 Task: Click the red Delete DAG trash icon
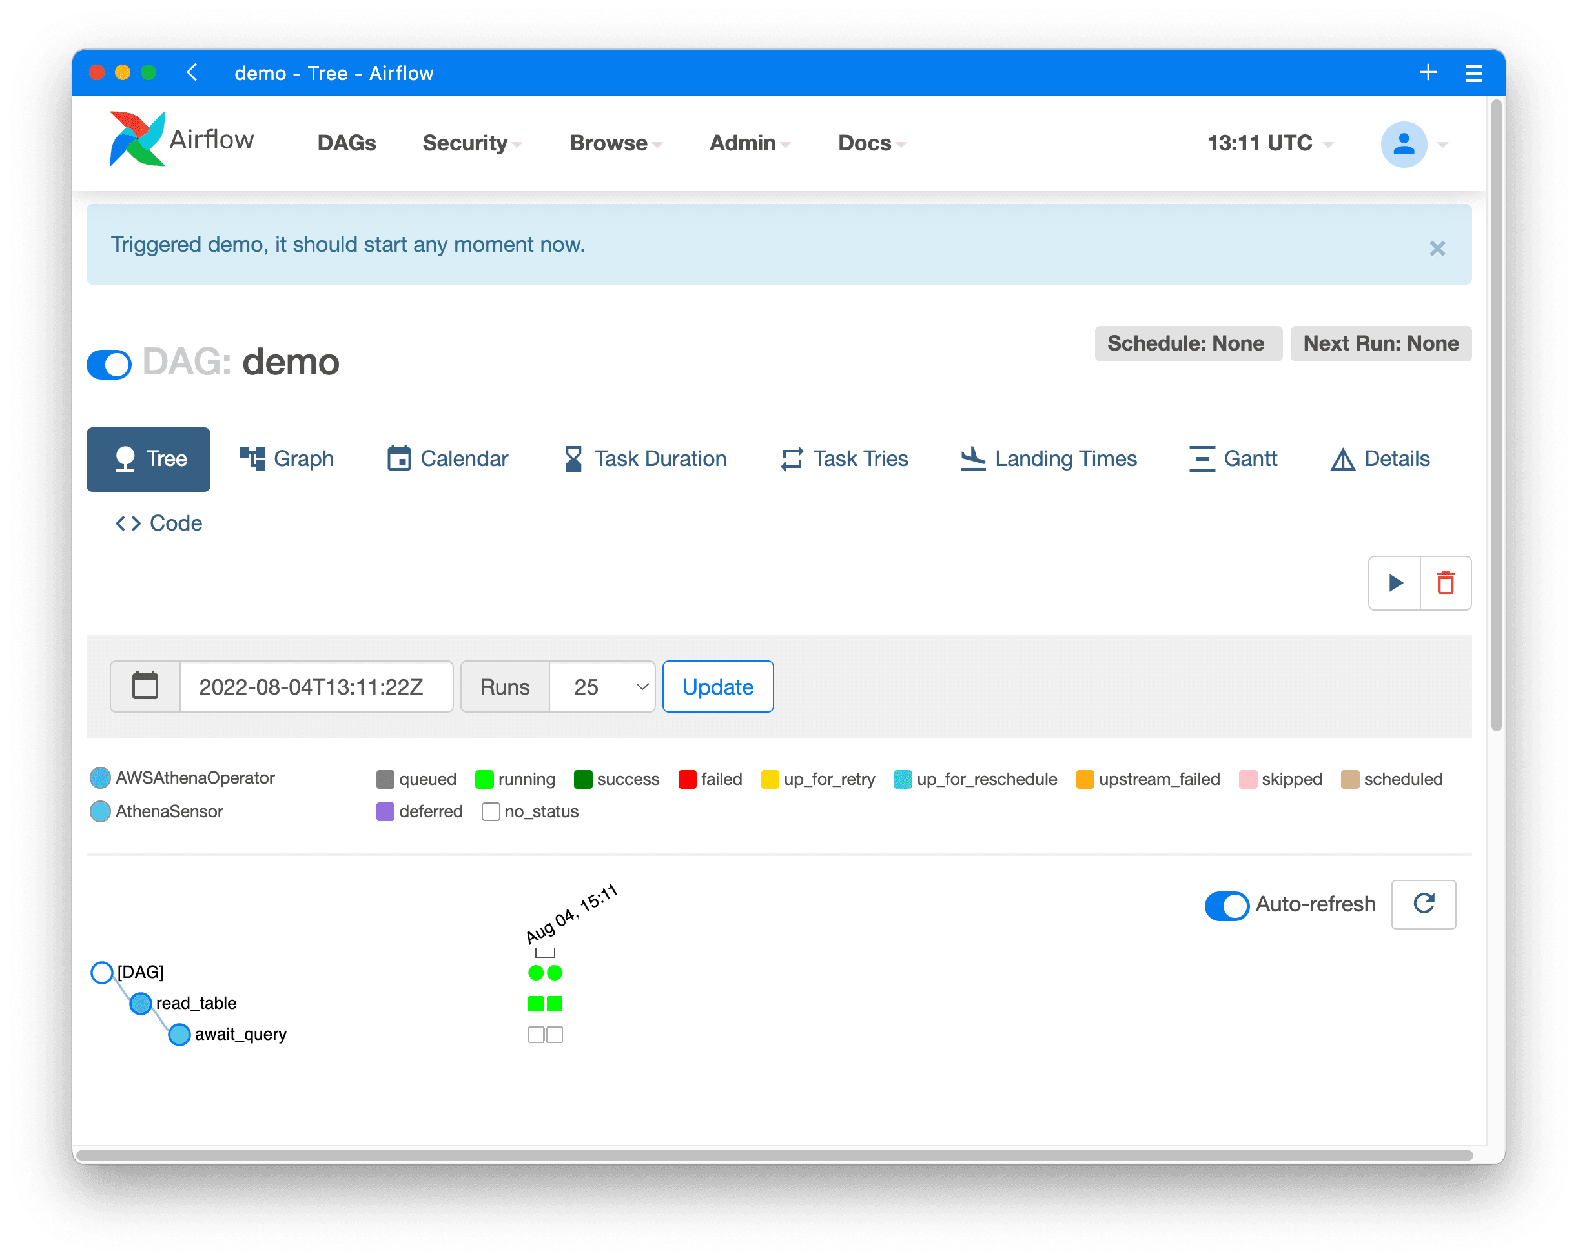click(1445, 583)
